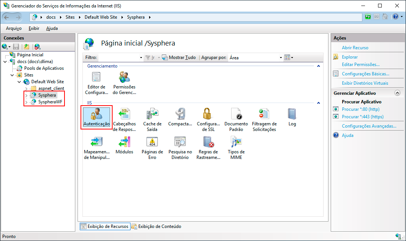406x241 pixels.
Task: Switch to Exibição de Conteúdo tab
Action: coord(160,226)
